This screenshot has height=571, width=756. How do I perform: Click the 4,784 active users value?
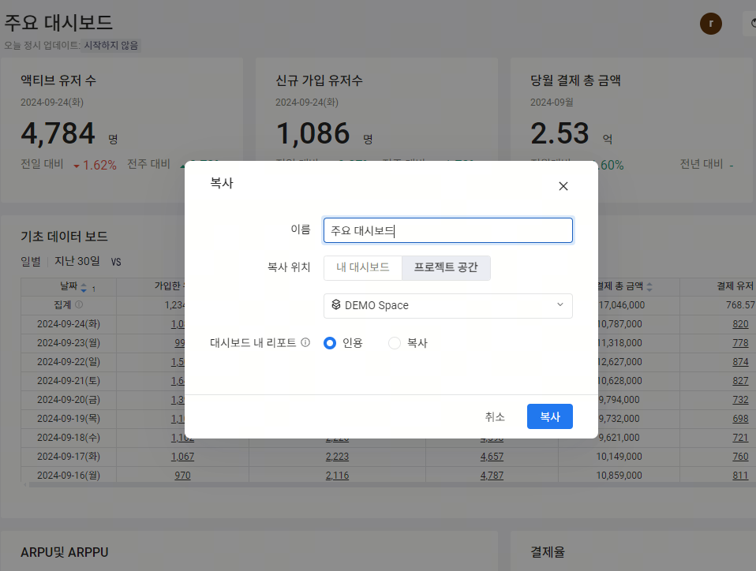(x=58, y=133)
